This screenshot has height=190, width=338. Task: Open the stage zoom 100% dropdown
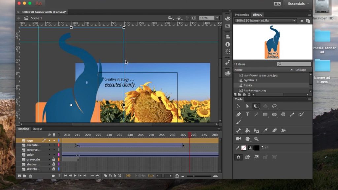pyautogui.click(x=217, y=18)
